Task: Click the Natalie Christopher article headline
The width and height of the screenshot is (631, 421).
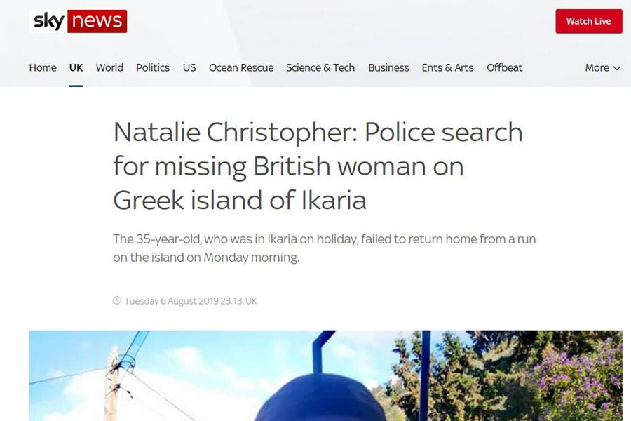Action: pyautogui.click(x=318, y=166)
